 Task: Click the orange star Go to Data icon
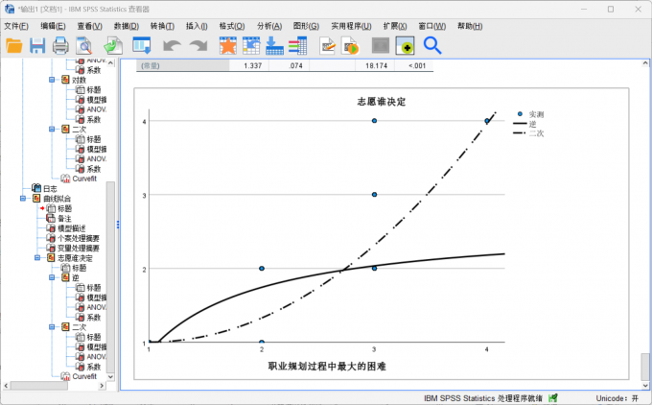tap(227, 45)
